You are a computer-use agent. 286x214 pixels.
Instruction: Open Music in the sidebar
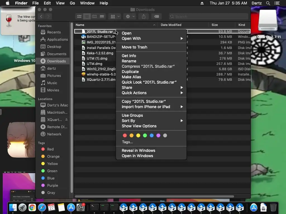point(53,83)
